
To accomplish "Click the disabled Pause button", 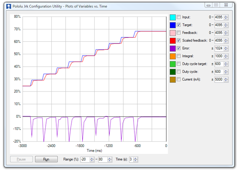I will (21, 159).
